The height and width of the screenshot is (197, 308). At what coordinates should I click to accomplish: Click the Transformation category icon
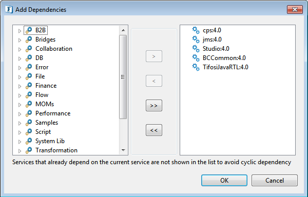pyautogui.click(x=29, y=150)
